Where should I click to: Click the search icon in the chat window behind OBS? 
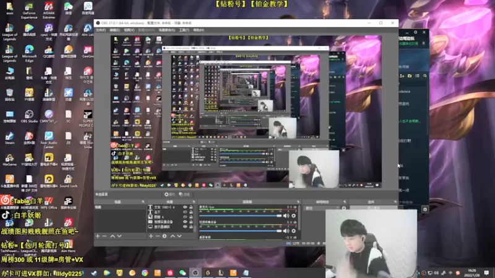pos(425,76)
